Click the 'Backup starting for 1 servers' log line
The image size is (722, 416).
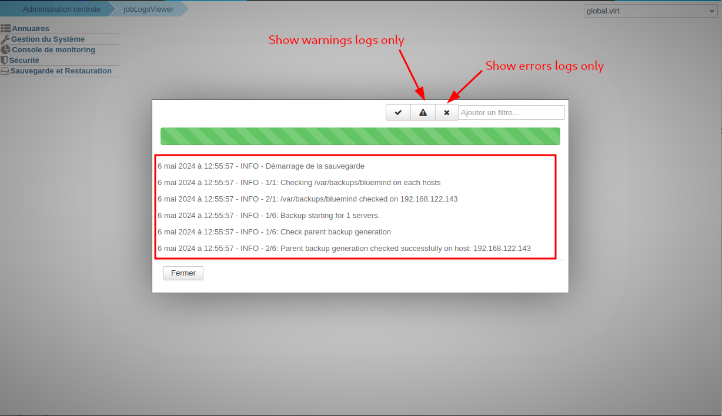point(269,216)
